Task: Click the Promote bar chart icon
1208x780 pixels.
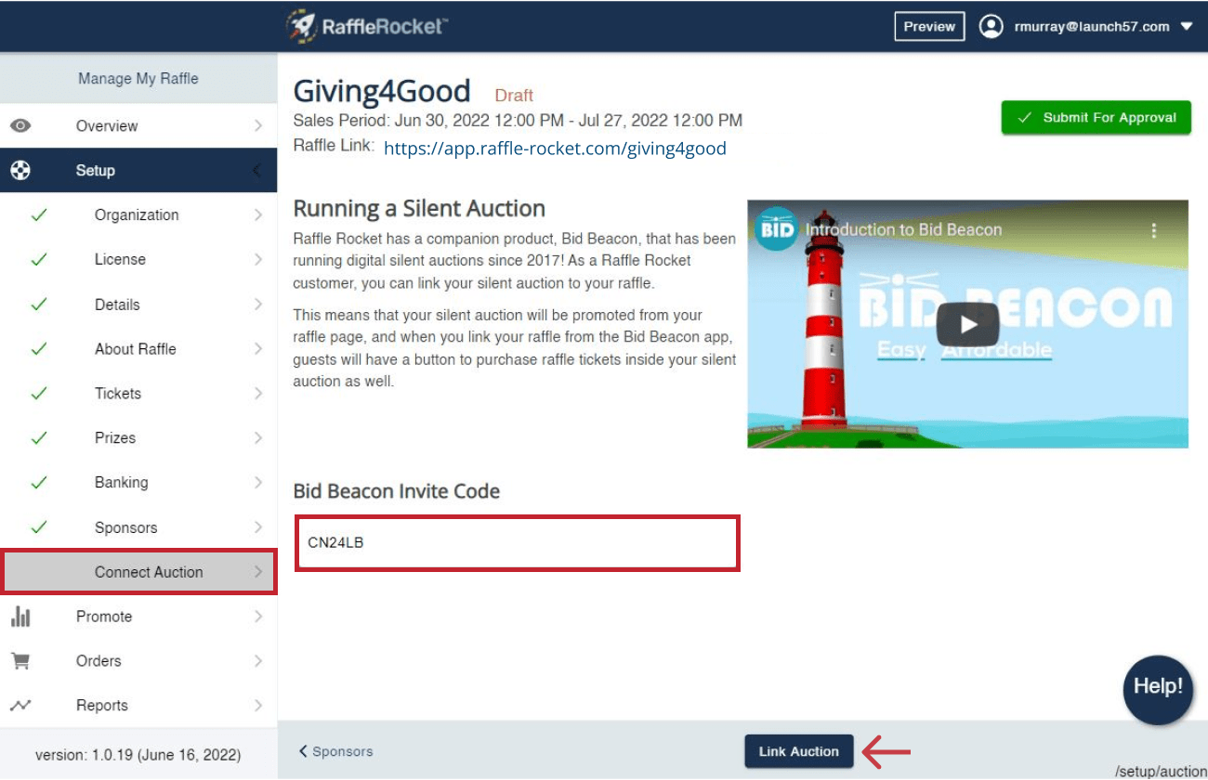Action: pyautogui.click(x=20, y=617)
